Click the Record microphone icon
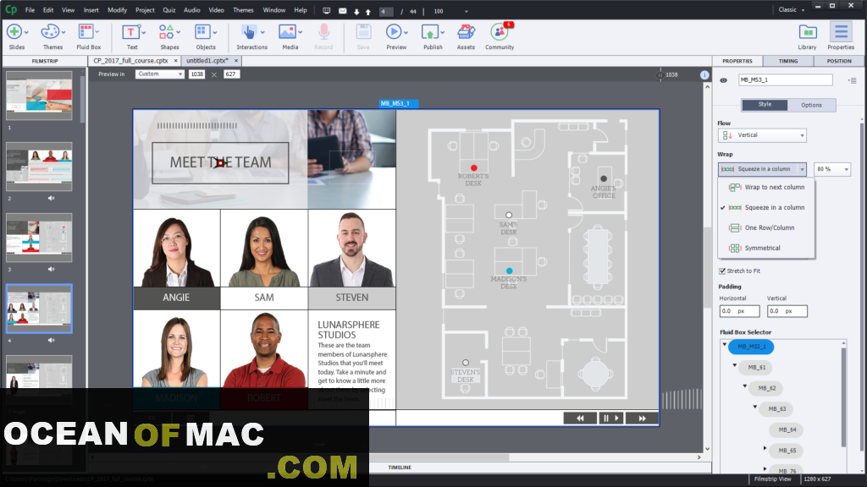867x487 pixels. tap(324, 32)
